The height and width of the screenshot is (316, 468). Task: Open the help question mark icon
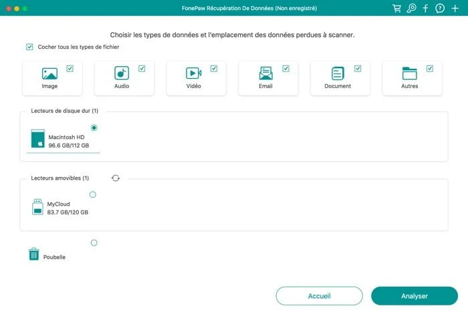440,8
